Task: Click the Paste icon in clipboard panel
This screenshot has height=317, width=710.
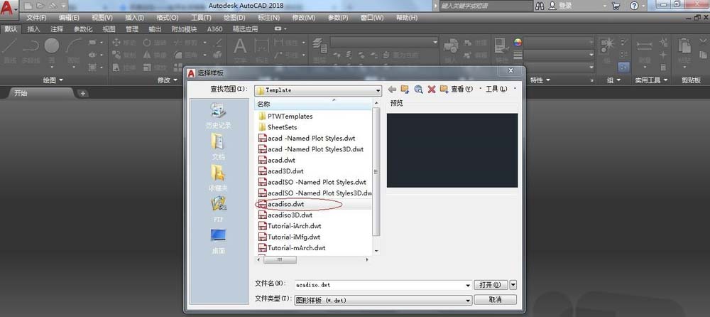Action: [684, 51]
